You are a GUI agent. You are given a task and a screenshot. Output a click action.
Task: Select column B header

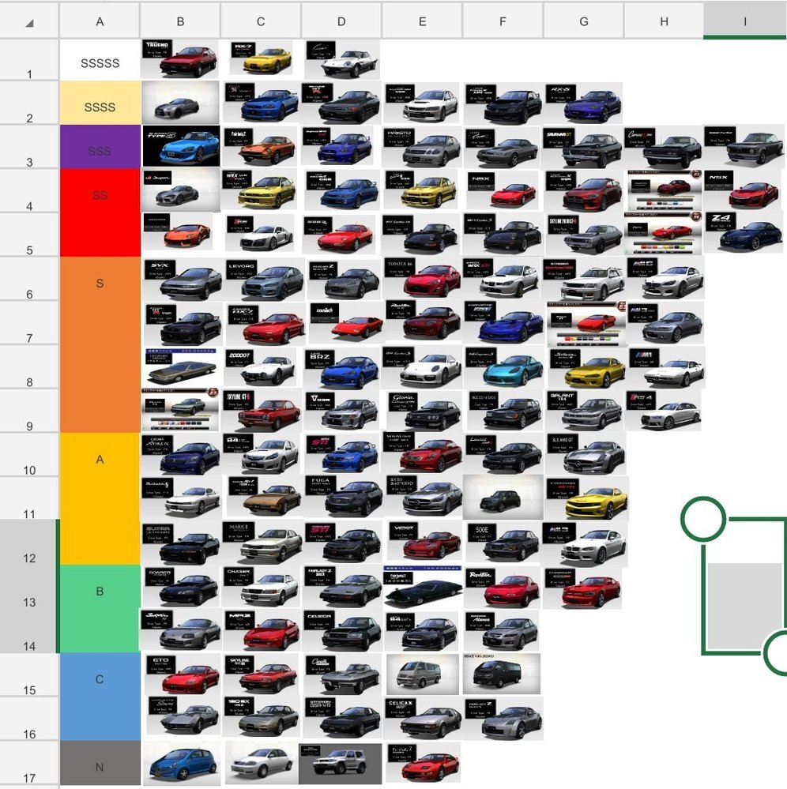click(180, 21)
